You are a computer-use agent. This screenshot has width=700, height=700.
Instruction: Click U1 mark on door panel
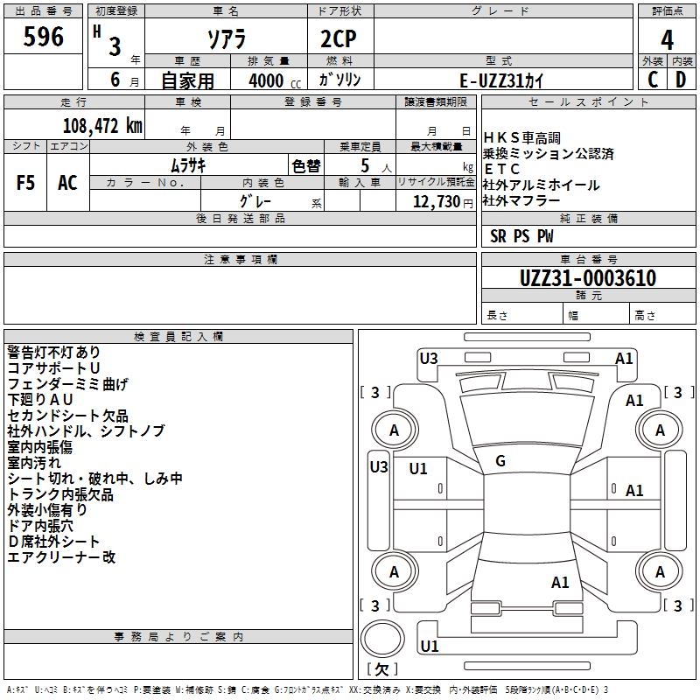(x=418, y=469)
